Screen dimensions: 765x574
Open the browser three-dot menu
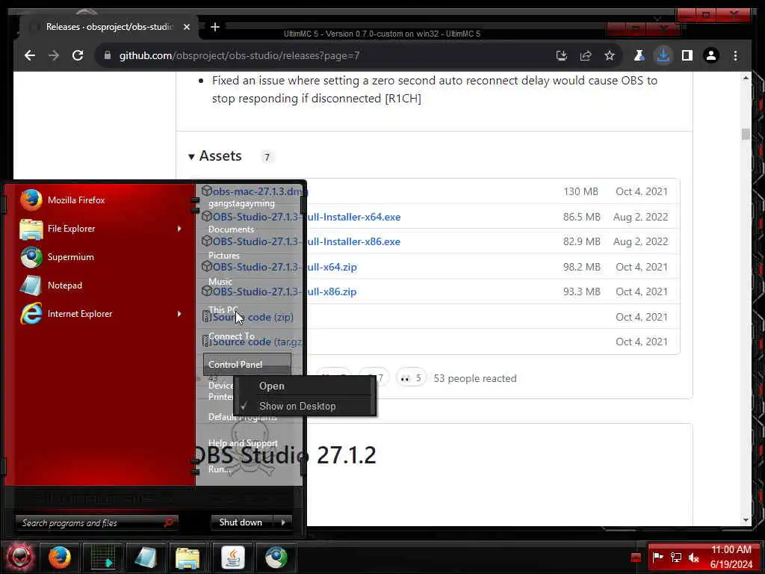pos(735,55)
